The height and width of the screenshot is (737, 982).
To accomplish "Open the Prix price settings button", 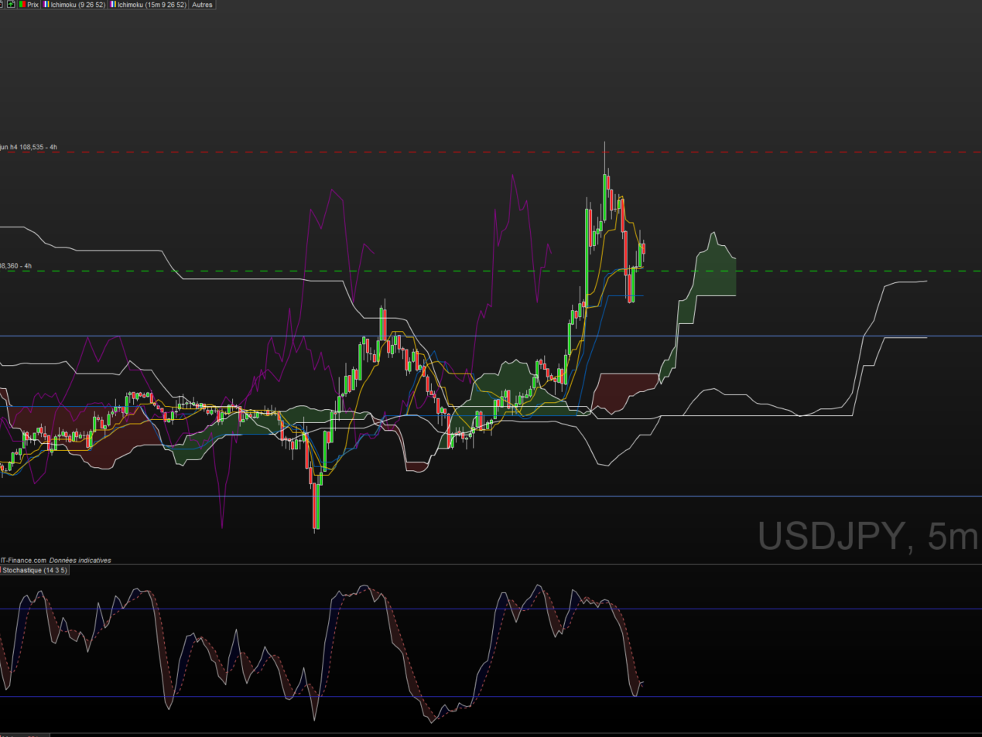I will coord(29,4).
